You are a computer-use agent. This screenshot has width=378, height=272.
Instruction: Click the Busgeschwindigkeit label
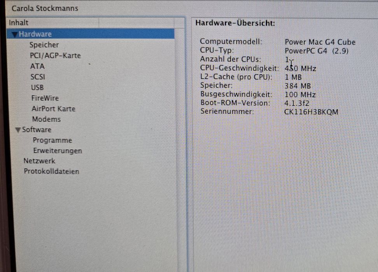236,94
